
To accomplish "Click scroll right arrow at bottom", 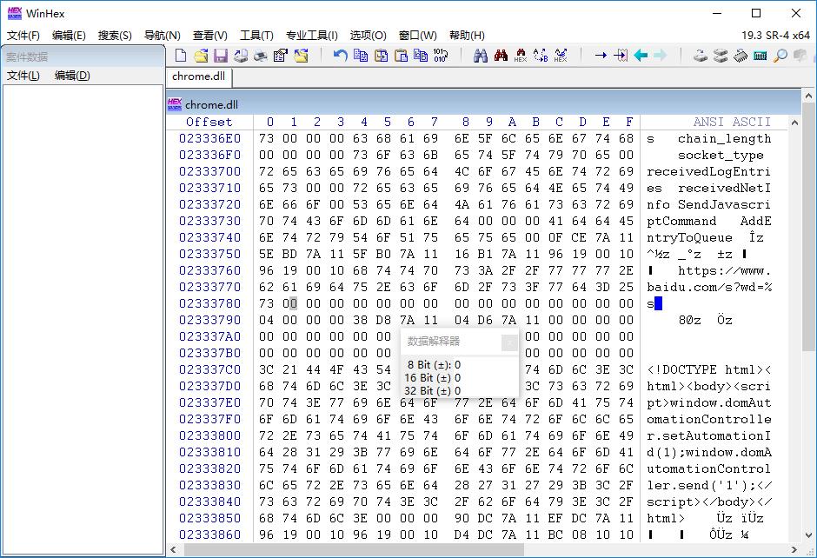I will coord(794,549).
